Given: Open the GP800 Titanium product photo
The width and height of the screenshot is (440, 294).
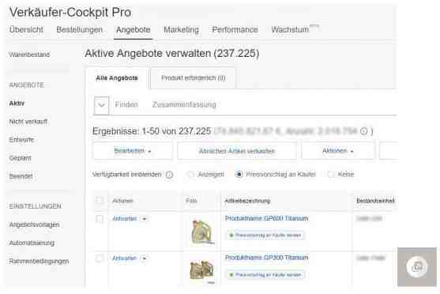Looking at the screenshot, I should [x=202, y=232].
